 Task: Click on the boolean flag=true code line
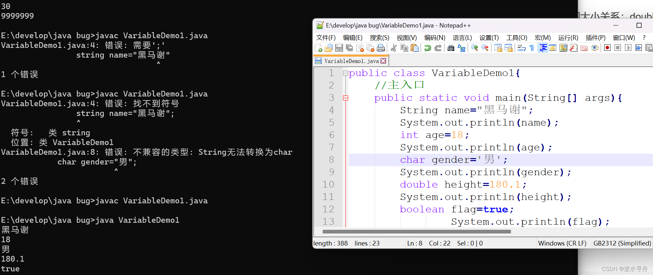[x=457, y=209]
